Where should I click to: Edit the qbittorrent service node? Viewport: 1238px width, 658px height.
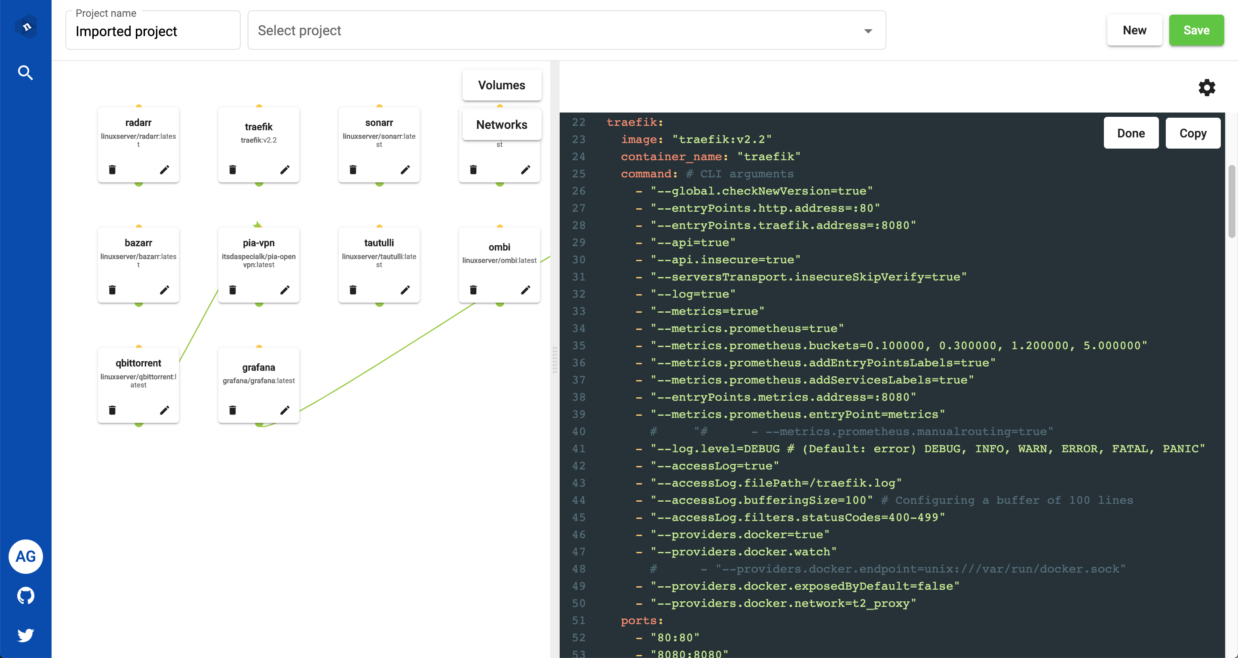point(164,410)
